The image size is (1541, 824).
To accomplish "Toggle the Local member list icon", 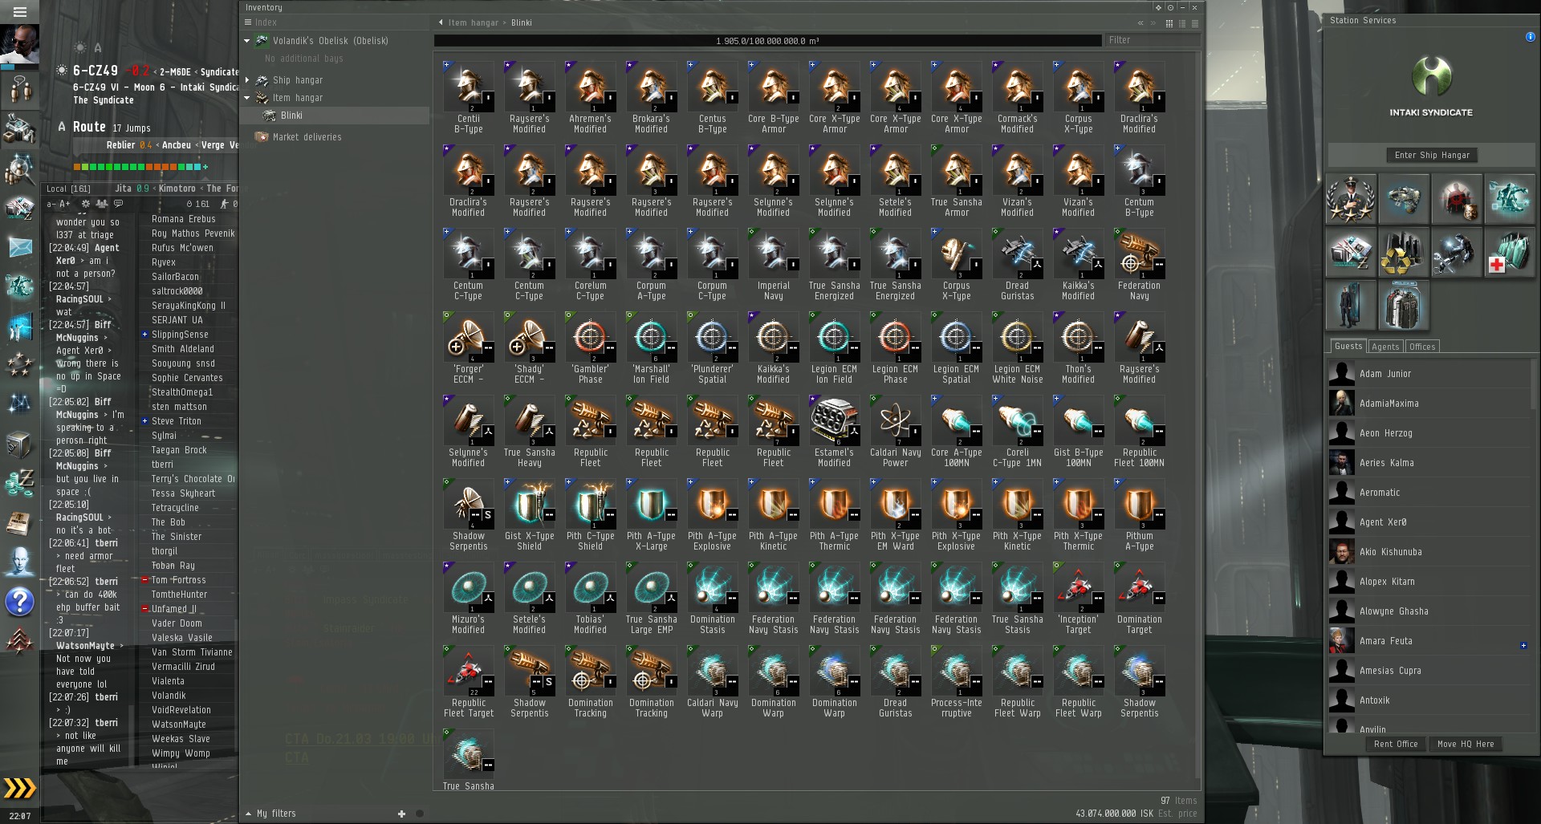I will coord(102,204).
